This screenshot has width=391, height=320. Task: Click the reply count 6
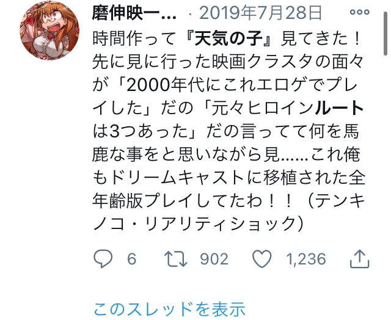click(132, 259)
